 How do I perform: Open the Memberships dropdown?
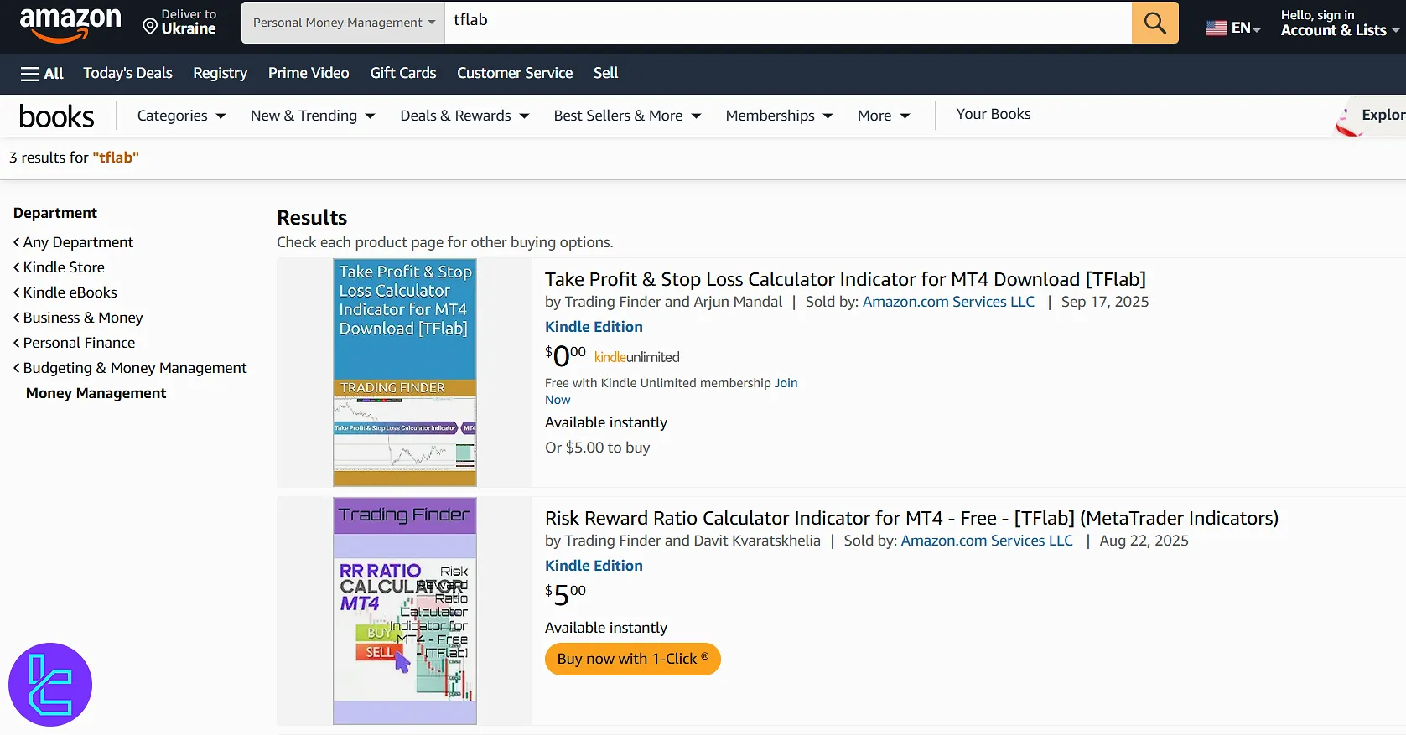pos(779,116)
